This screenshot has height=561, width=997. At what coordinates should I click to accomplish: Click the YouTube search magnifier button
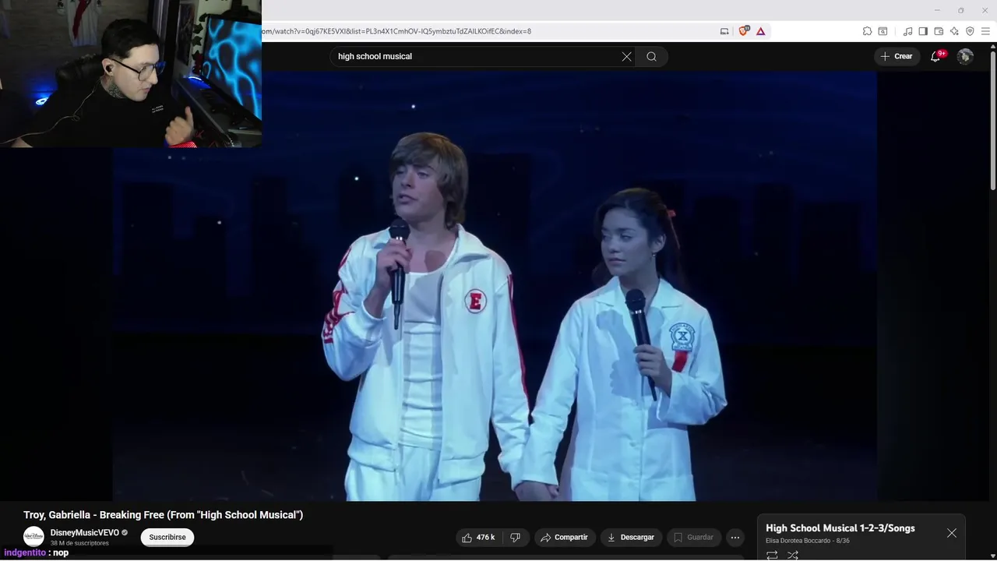[x=651, y=56]
